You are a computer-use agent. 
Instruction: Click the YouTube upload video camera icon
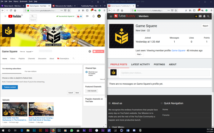(88, 16)
